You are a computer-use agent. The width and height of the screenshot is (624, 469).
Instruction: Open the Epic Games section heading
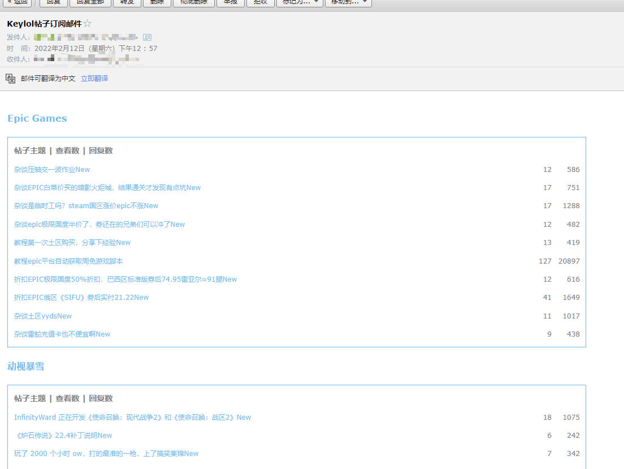37,118
